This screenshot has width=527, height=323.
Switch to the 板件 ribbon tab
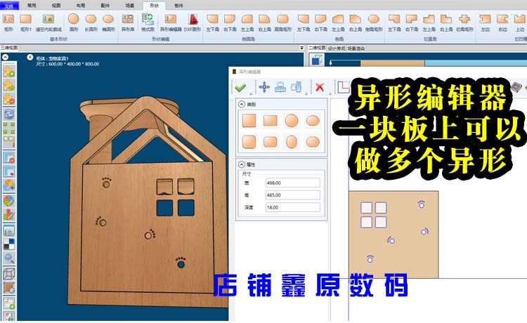pyautogui.click(x=178, y=4)
